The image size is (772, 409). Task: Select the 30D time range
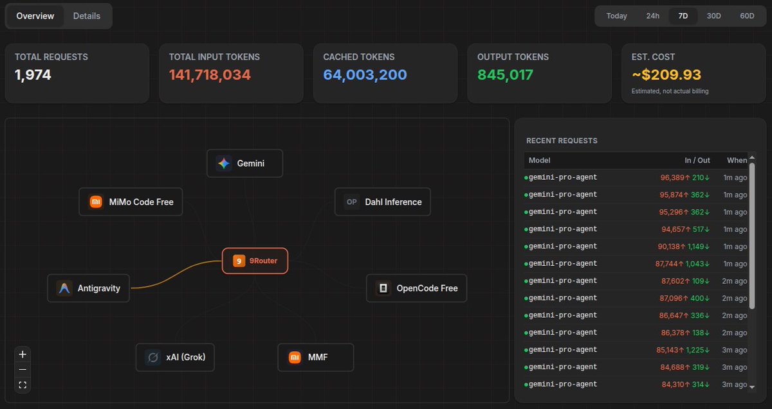click(x=714, y=16)
